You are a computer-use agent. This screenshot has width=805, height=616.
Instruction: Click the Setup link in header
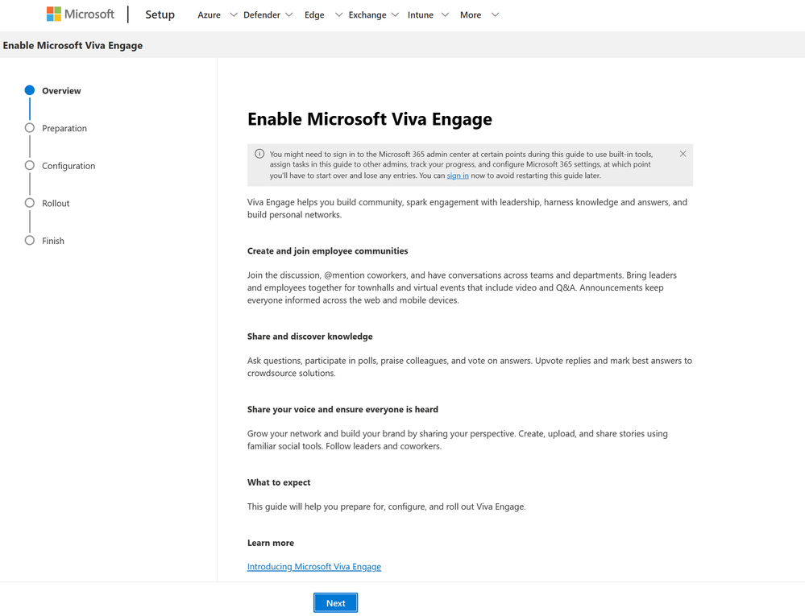pos(160,14)
